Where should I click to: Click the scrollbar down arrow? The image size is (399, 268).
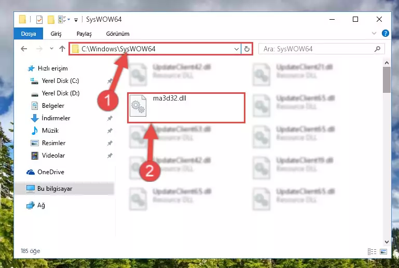(x=387, y=242)
